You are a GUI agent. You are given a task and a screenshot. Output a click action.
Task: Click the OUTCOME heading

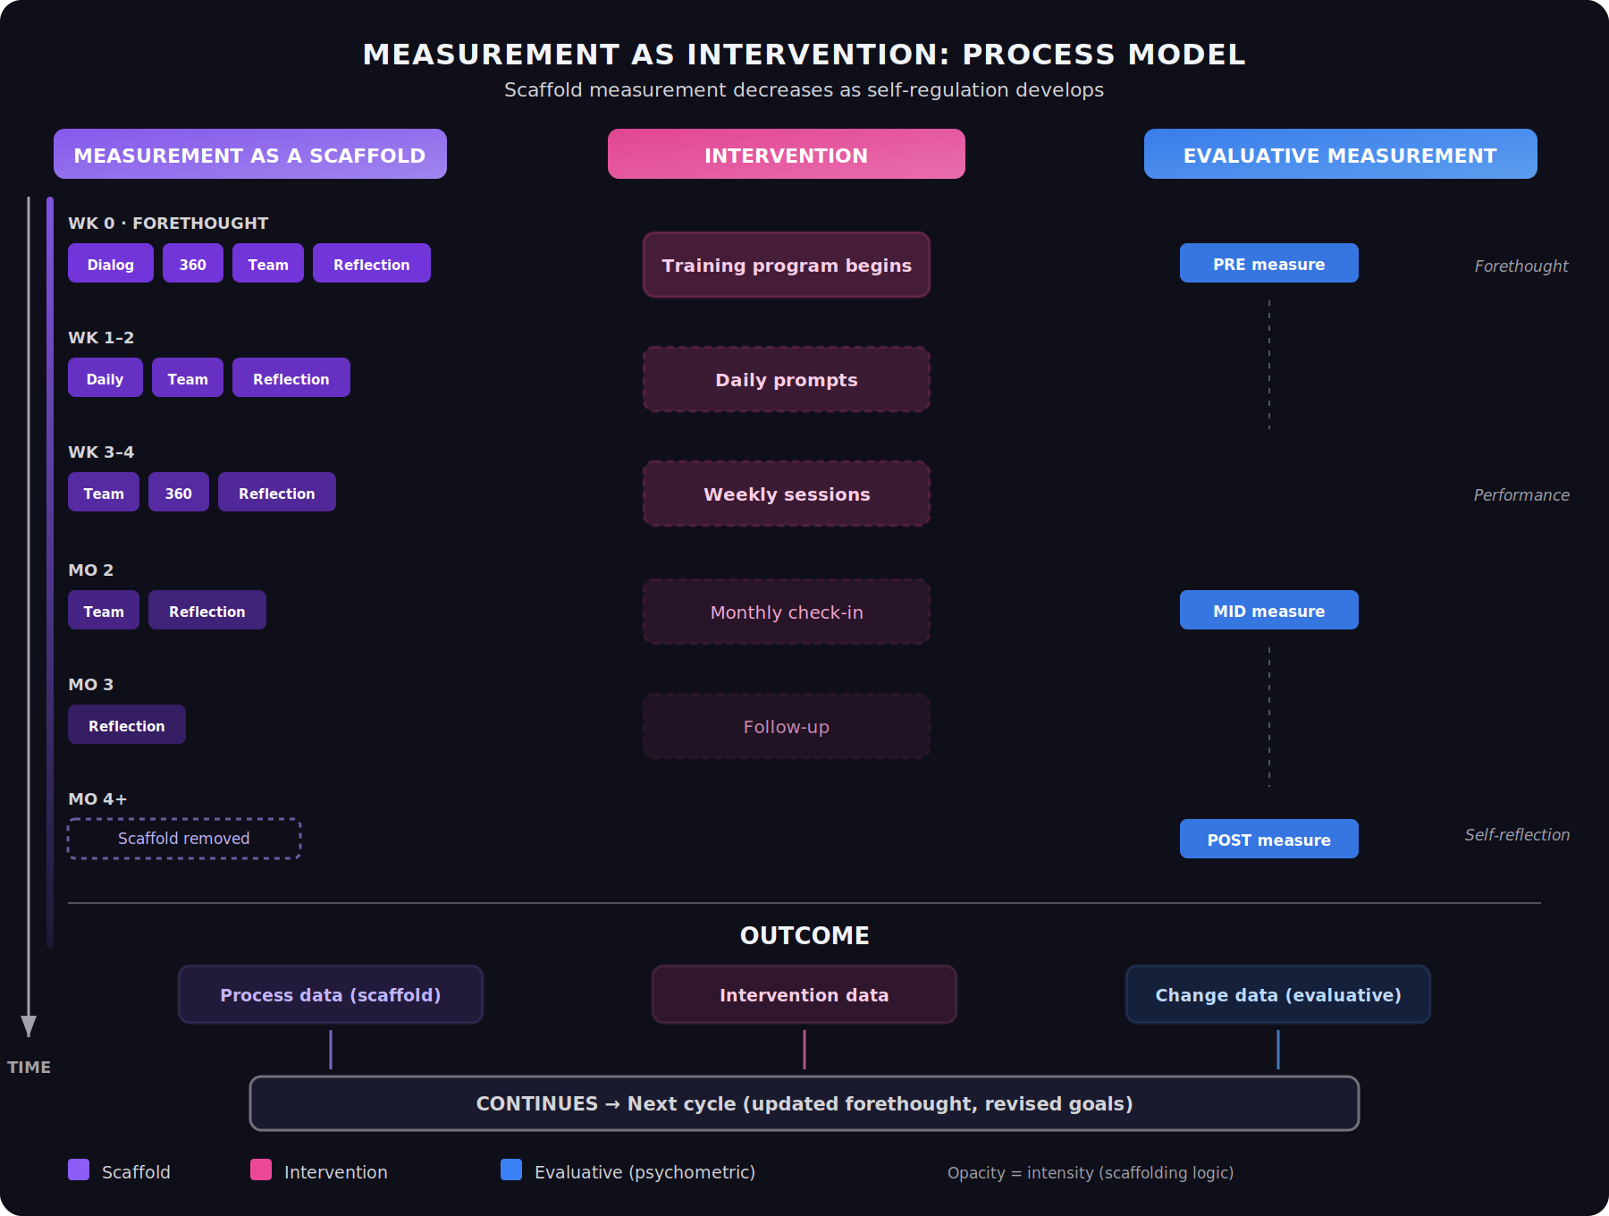coord(804,935)
